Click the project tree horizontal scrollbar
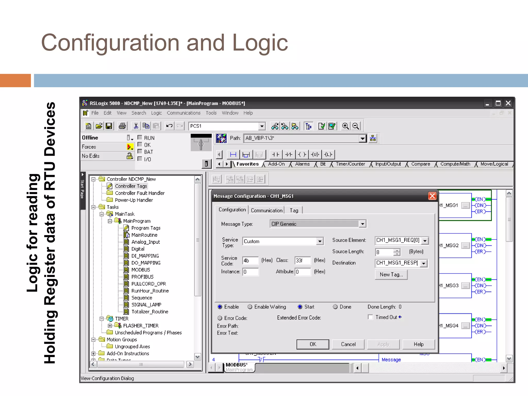The width and height of the screenshot is (528, 396). [x=141, y=364]
